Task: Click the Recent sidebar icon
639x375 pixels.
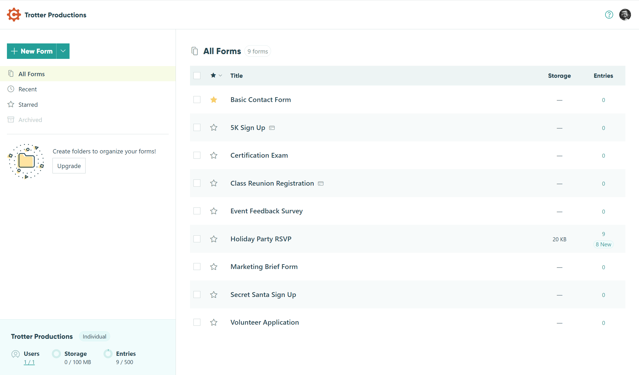Action: [11, 89]
